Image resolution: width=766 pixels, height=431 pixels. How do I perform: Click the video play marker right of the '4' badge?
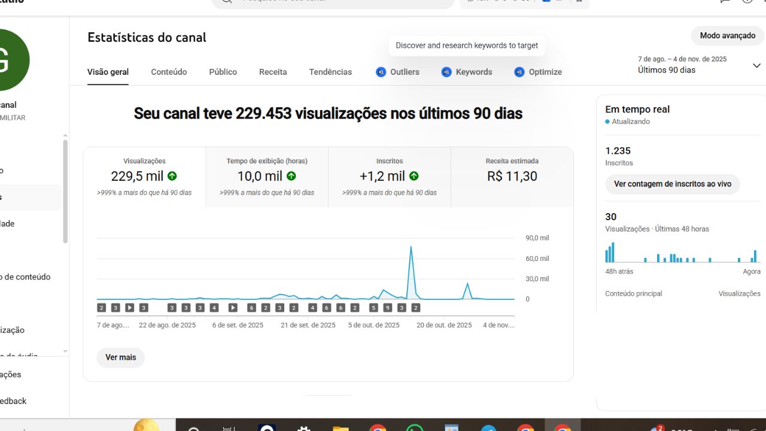pyautogui.click(x=233, y=308)
